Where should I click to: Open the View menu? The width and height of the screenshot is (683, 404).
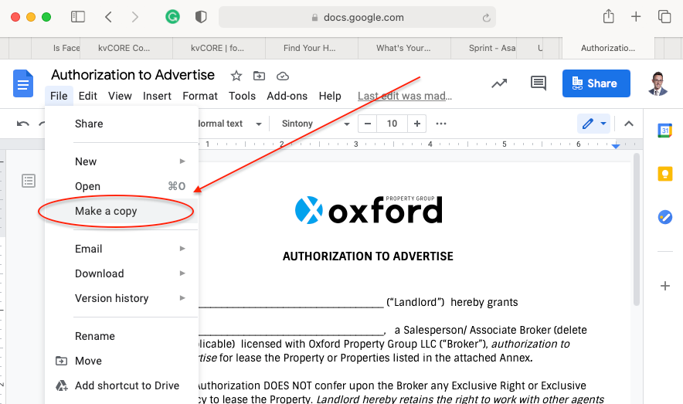coord(120,96)
